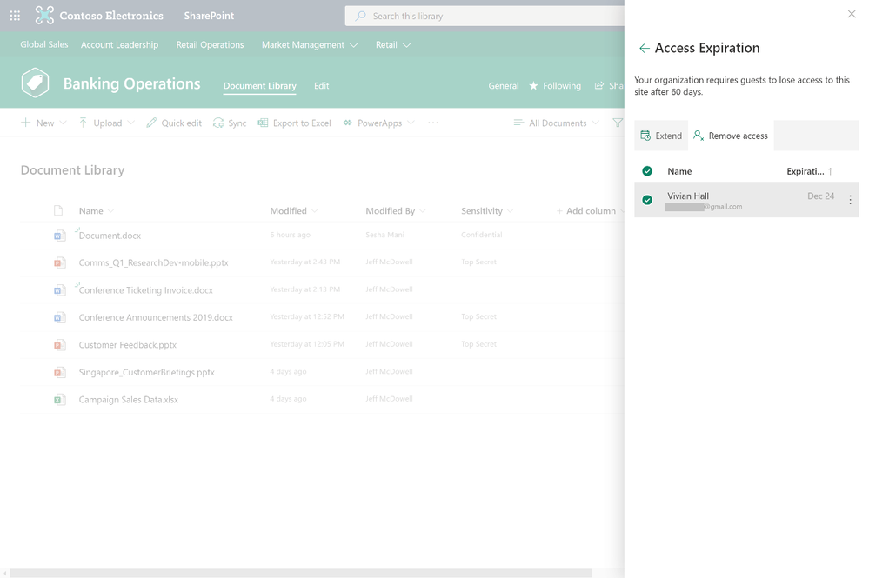Click the Search this library field
Screen dimensions: 869x578
[x=485, y=16]
